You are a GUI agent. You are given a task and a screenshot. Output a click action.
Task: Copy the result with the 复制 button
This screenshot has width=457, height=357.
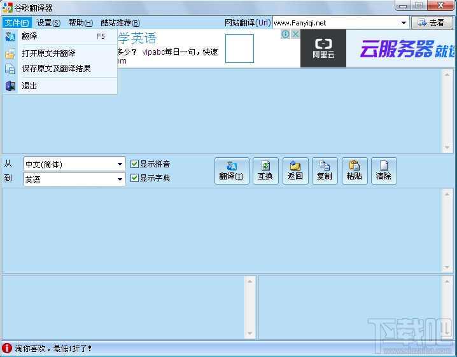tap(325, 171)
